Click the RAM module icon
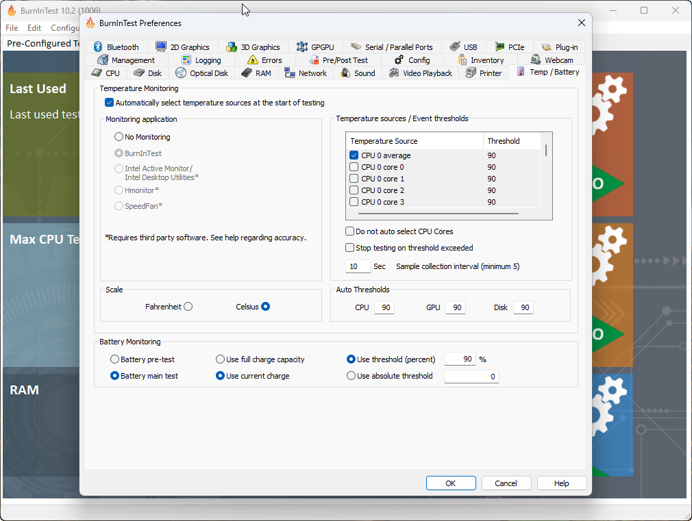692x521 pixels. point(247,73)
